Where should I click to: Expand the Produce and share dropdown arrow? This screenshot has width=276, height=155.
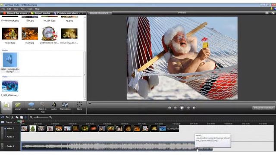(79, 13)
